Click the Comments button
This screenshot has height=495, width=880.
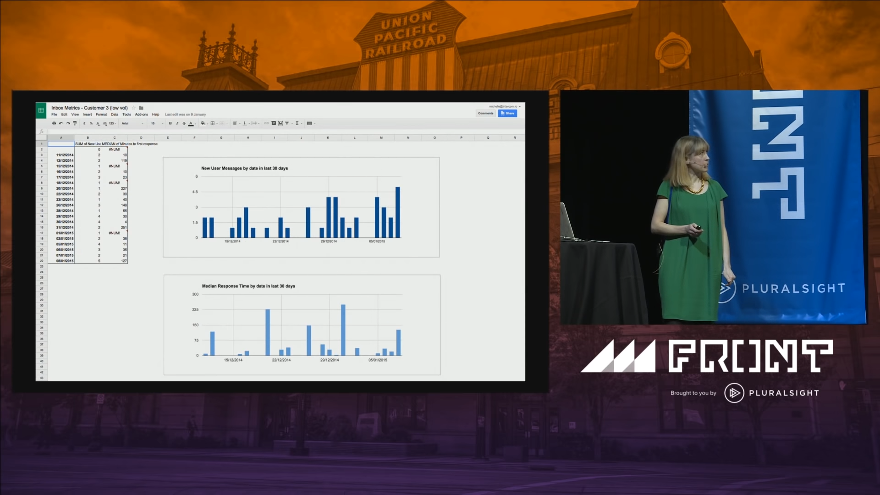point(486,113)
